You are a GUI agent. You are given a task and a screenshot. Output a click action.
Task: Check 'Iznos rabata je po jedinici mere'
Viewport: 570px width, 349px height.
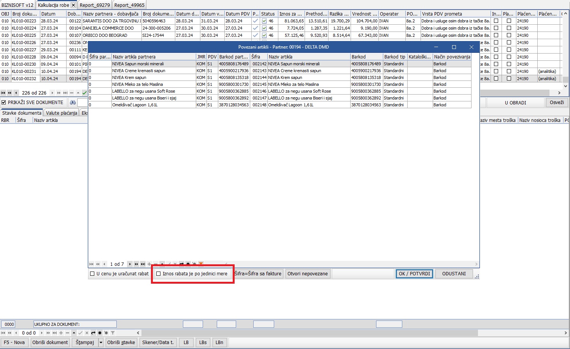[x=159, y=274]
